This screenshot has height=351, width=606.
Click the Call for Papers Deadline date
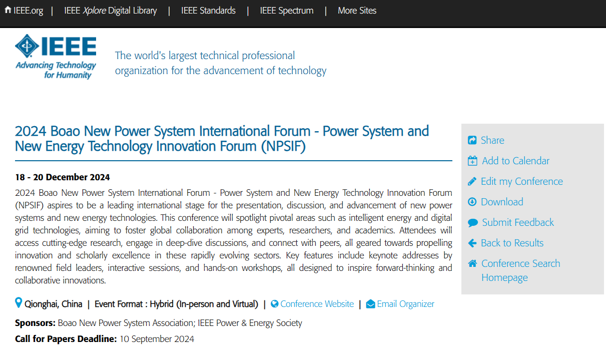point(157,339)
